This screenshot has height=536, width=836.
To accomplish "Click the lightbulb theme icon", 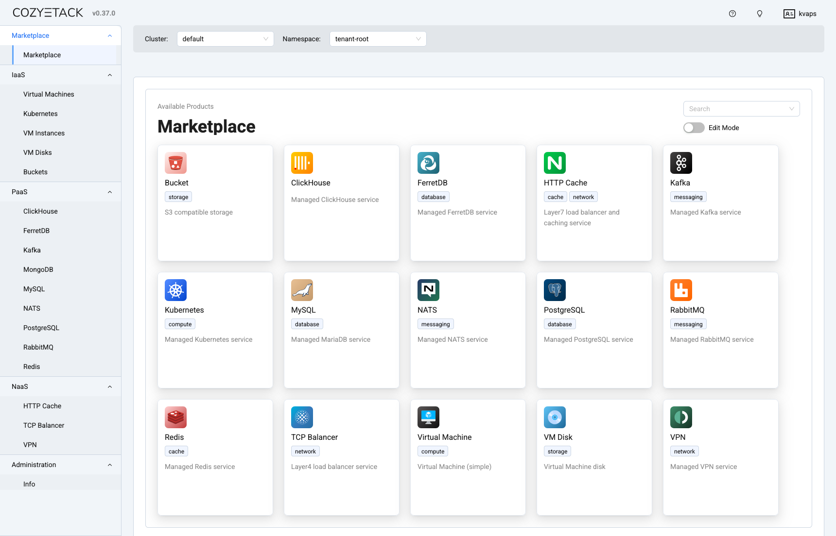I will (x=760, y=14).
